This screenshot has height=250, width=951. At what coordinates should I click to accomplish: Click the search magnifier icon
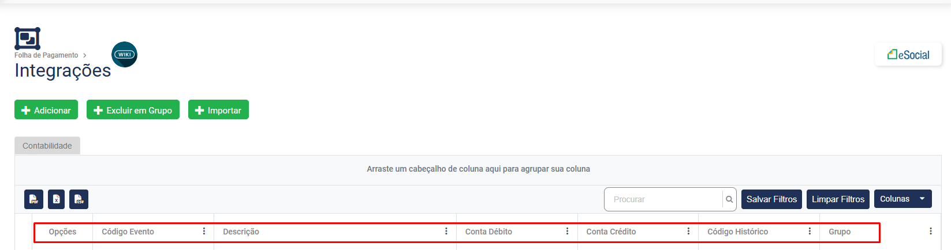click(729, 199)
